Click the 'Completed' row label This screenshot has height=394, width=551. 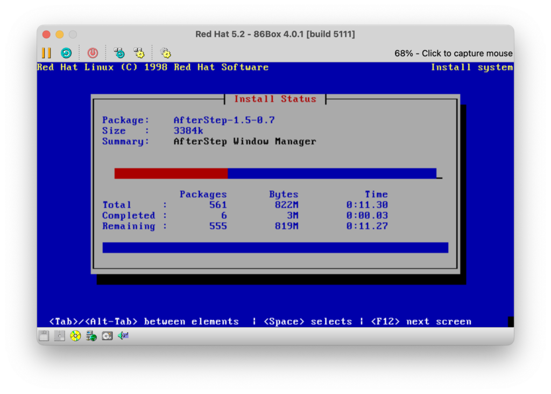(x=129, y=215)
